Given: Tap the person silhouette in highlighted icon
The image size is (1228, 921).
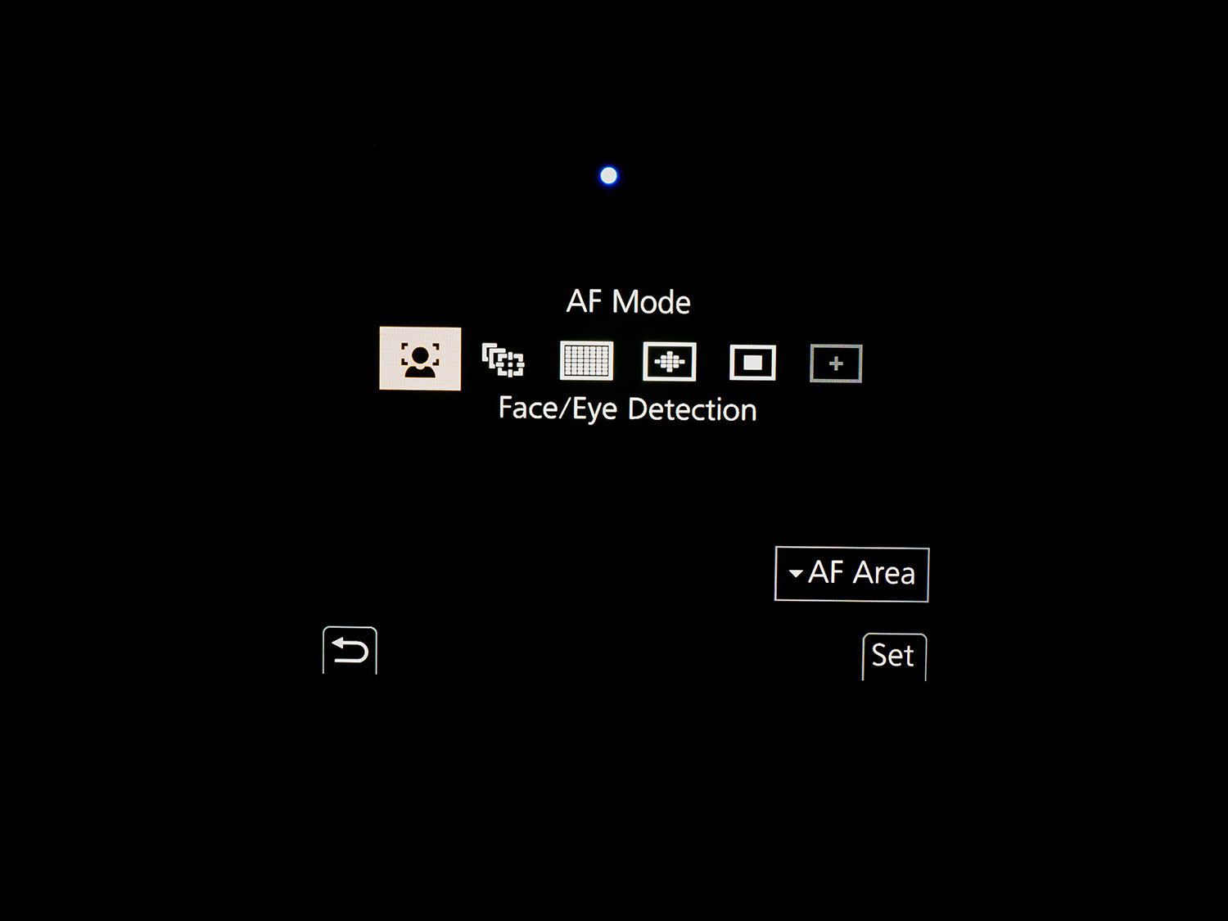Looking at the screenshot, I should pos(420,361).
